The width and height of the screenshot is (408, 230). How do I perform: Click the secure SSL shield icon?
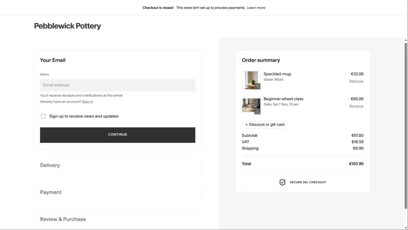(282, 183)
